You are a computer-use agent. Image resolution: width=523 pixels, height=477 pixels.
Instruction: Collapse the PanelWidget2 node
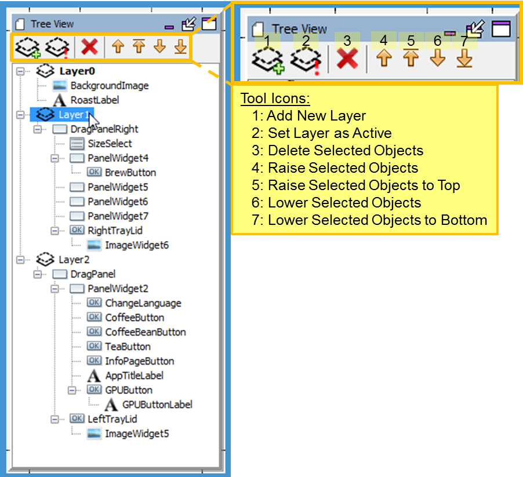pyautogui.click(x=55, y=289)
